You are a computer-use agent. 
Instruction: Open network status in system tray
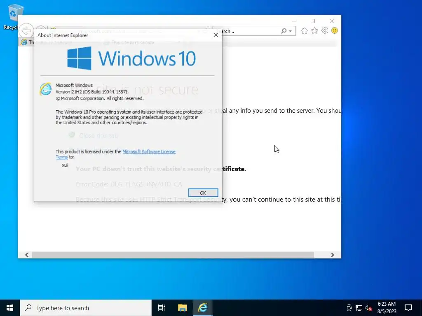click(359, 308)
